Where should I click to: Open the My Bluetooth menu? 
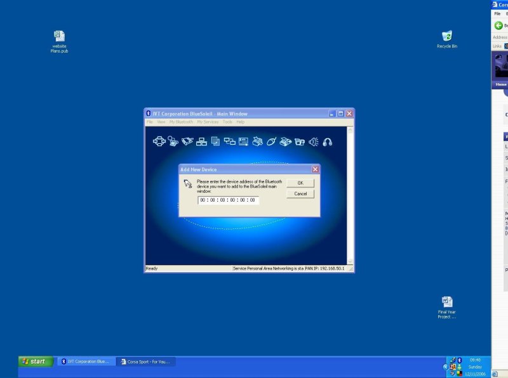(181, 122)
